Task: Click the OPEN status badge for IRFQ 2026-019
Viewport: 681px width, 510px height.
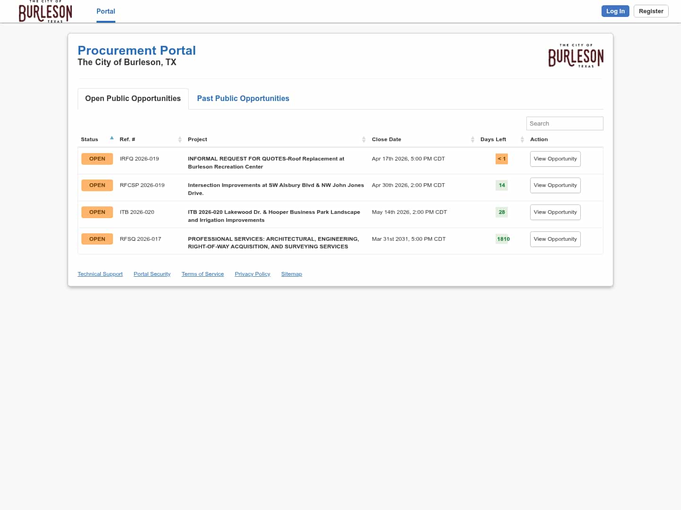Action: (97, 159)
